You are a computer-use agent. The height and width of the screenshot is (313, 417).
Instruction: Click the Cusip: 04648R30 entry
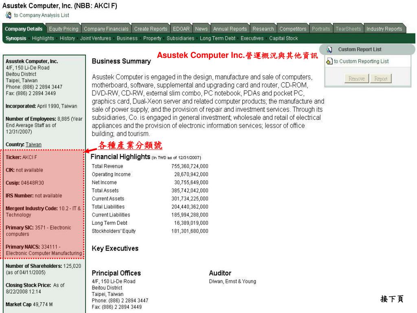pos(25,183)
